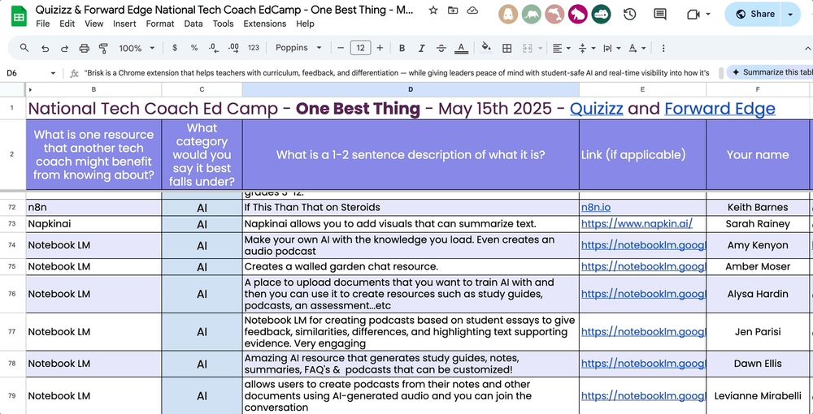Toggle italic formatting
Viewport: 813px width, 414px height.
tap(421, 48)
